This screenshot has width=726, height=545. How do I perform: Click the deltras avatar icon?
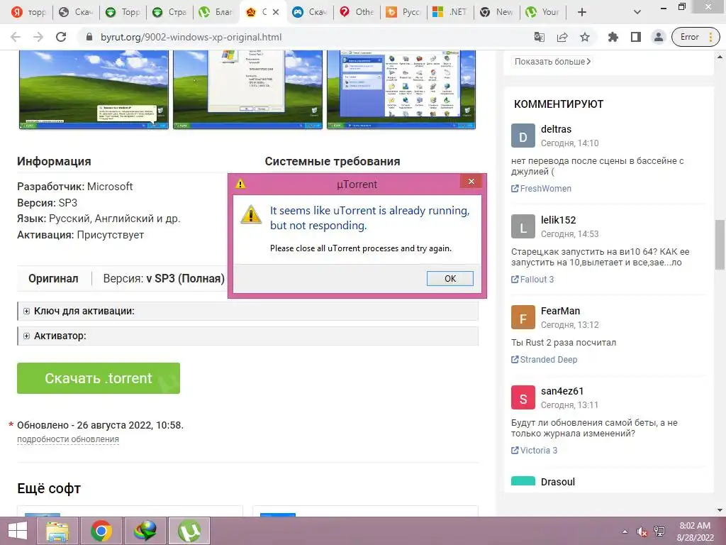click(523, 136)
